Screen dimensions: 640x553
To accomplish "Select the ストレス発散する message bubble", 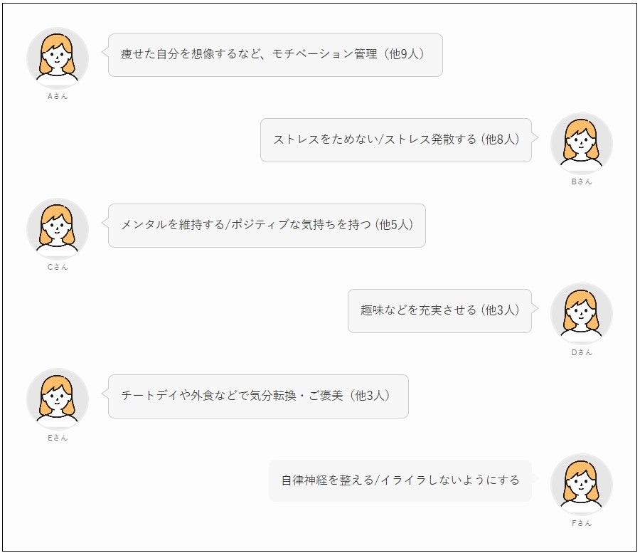I will point(395,140).
